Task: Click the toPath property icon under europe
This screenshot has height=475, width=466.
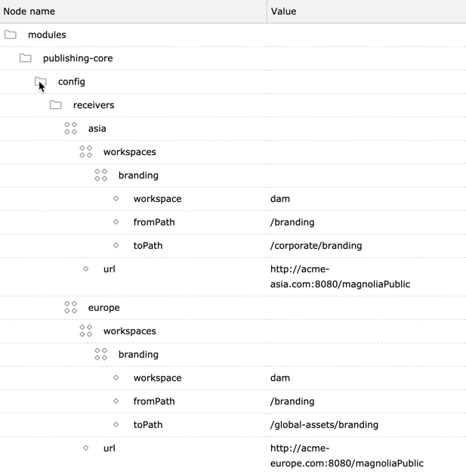Action: 116,425
